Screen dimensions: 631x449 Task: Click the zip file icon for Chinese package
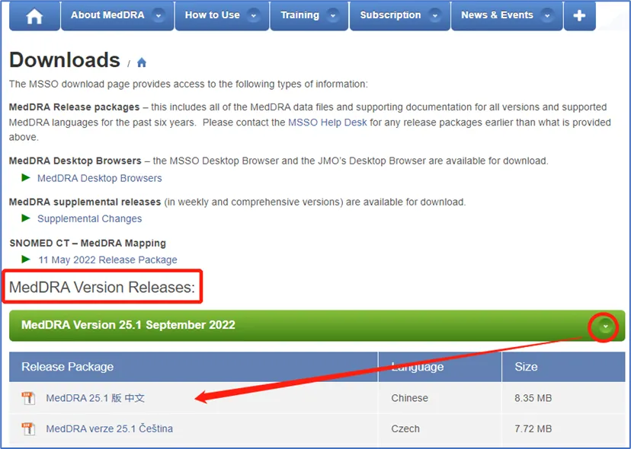point(28,398)
